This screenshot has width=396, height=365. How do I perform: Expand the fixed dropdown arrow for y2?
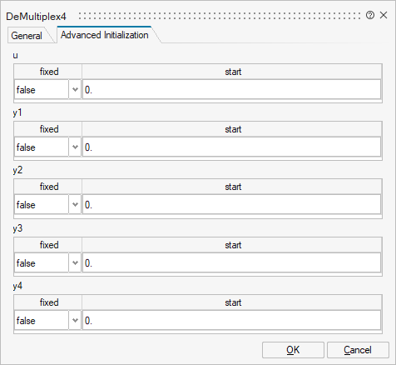click(x=75, y=205)
